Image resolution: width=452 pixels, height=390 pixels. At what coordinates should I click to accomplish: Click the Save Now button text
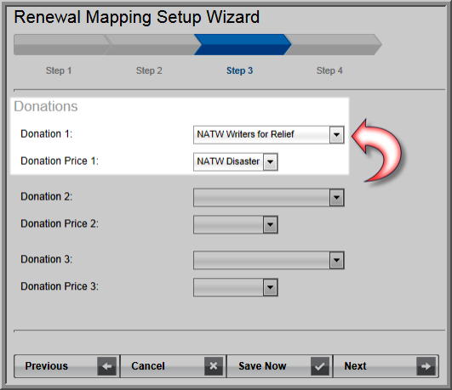click(x=262, y=366)
